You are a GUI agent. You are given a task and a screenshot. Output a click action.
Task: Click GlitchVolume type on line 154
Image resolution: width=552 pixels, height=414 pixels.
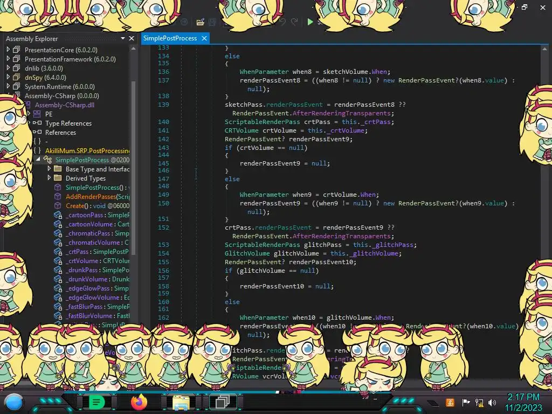point(247,253)
